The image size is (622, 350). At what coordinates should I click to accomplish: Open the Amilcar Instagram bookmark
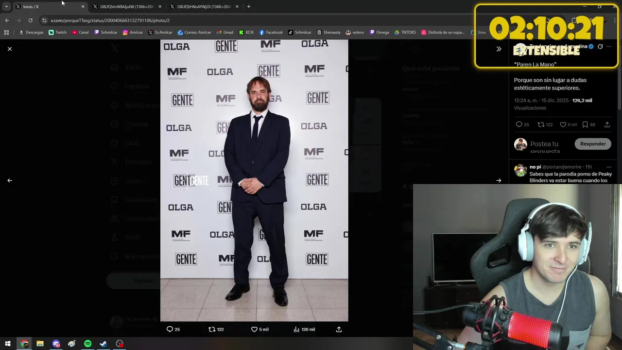point(133,33)
